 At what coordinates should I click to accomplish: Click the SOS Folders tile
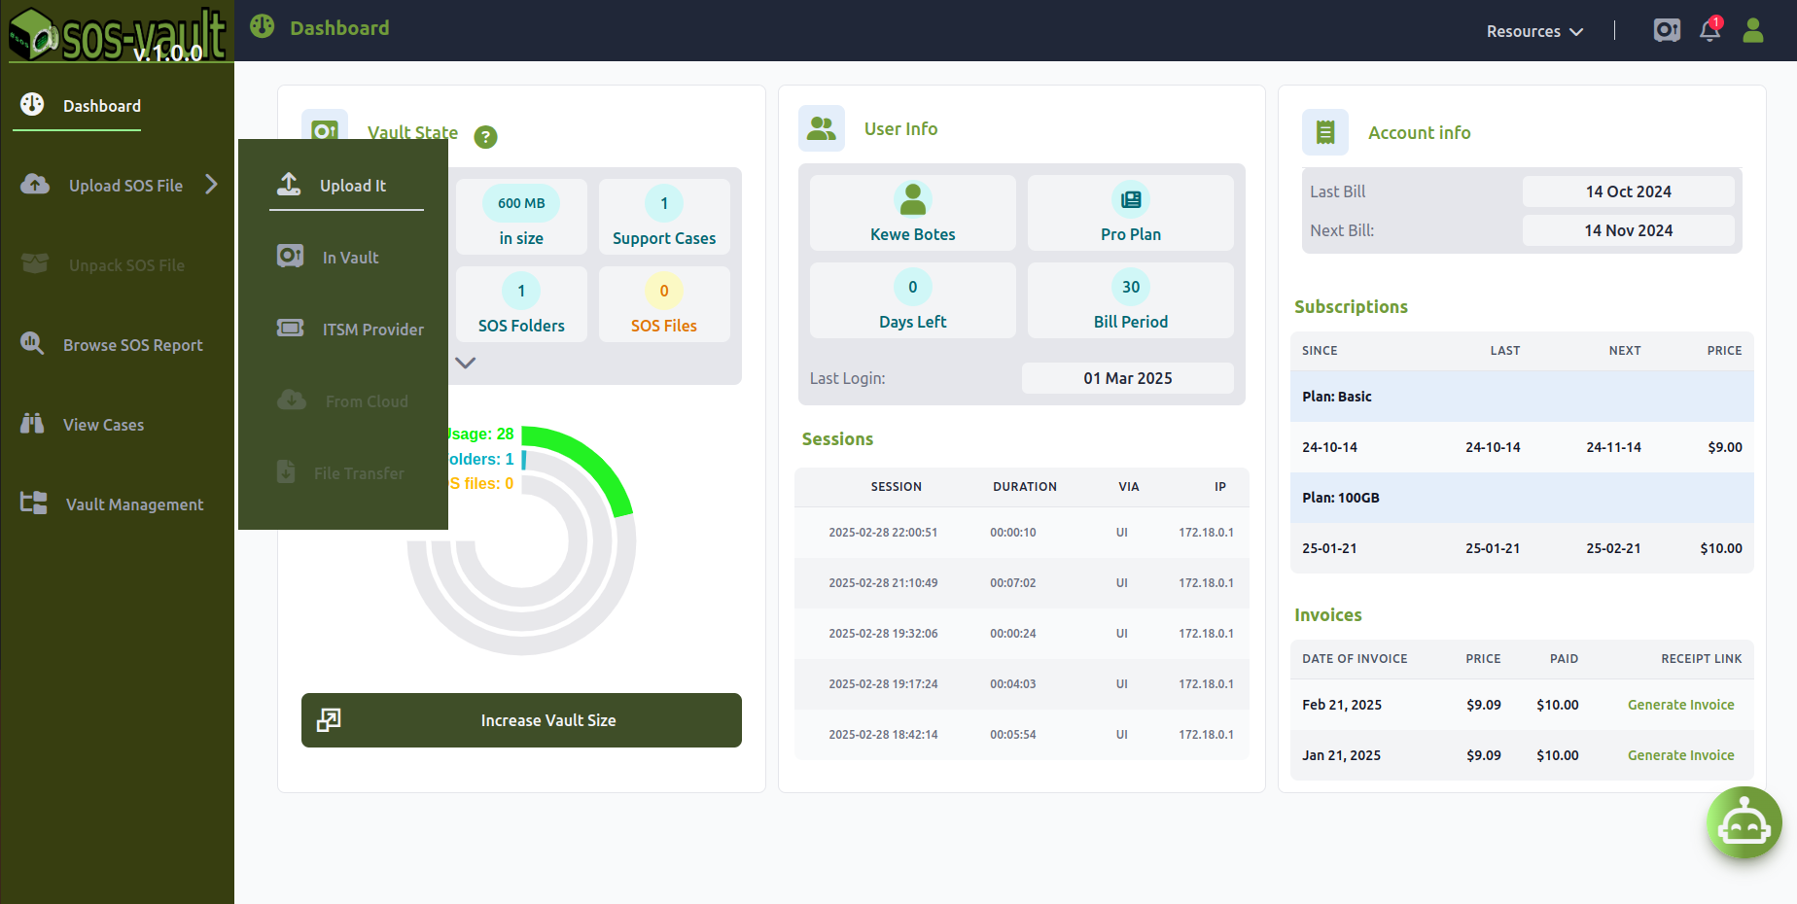(x=521, y=304)
